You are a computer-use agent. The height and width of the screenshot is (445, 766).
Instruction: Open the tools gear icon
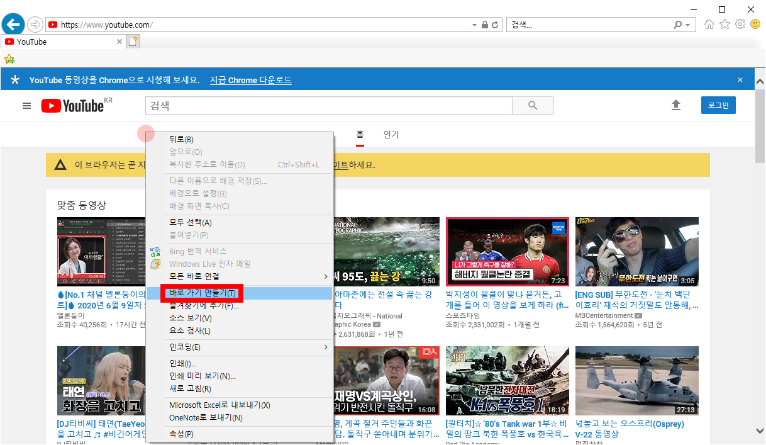pos(740,25)
